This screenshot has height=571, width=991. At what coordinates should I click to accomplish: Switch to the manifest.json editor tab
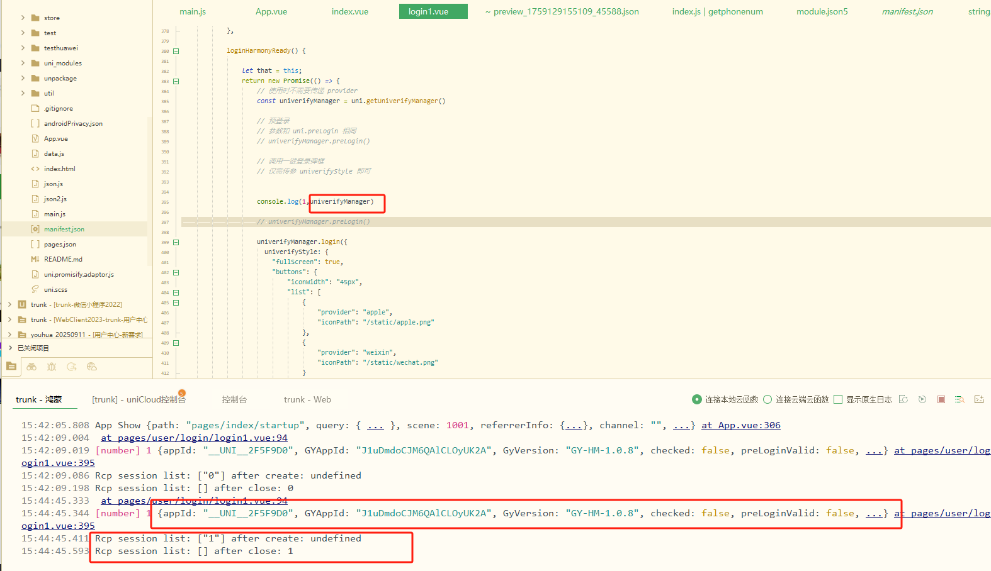[907, 11]
